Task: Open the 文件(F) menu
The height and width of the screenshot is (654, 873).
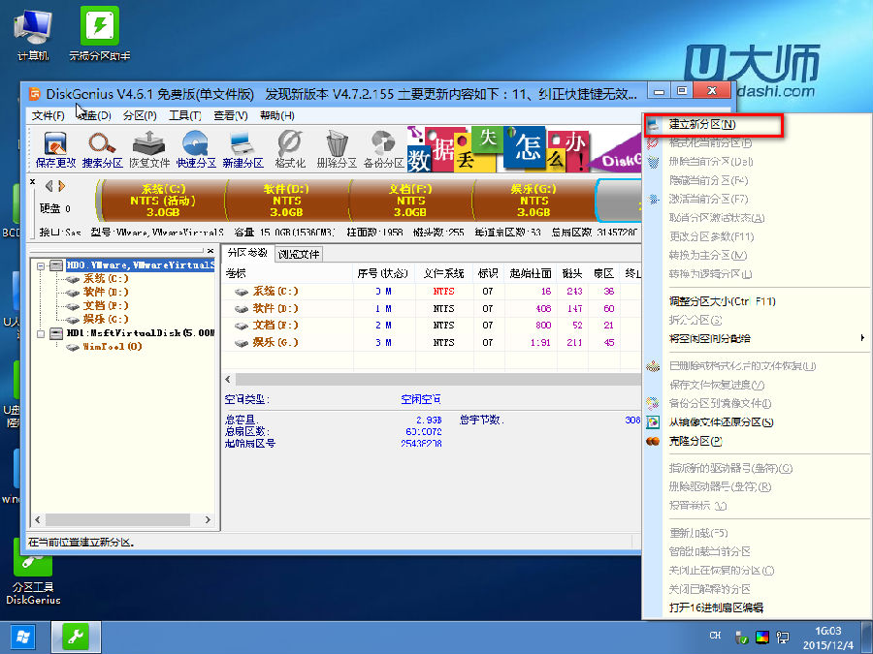Action: point(48,115)
